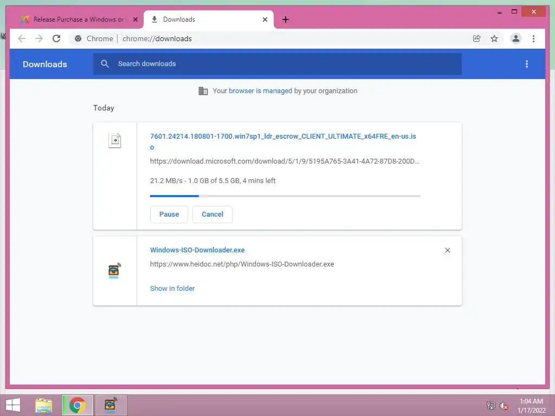Select the Downloads tab

click(209, 19)
